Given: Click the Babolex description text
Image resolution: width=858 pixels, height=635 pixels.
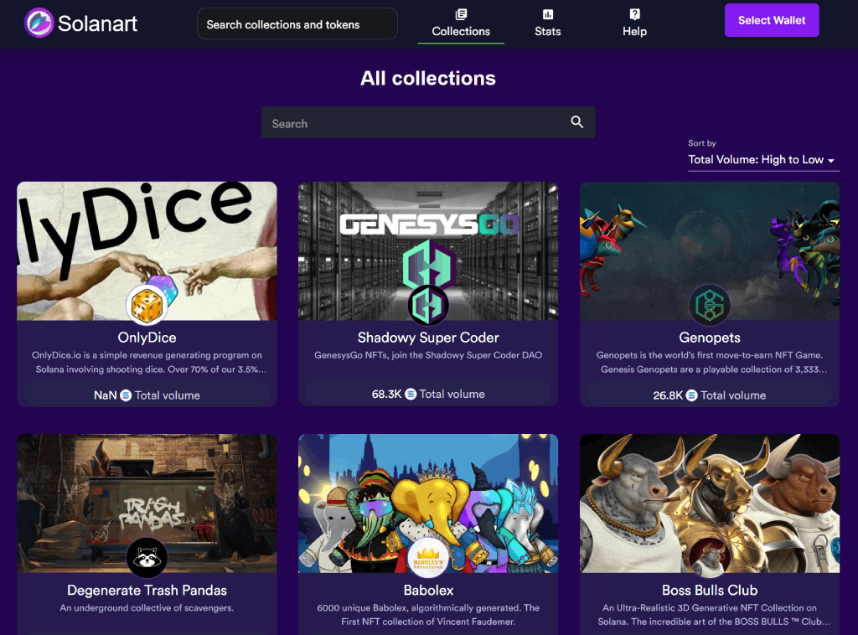Looking at the screenshot, I should (x=428, y=615).
